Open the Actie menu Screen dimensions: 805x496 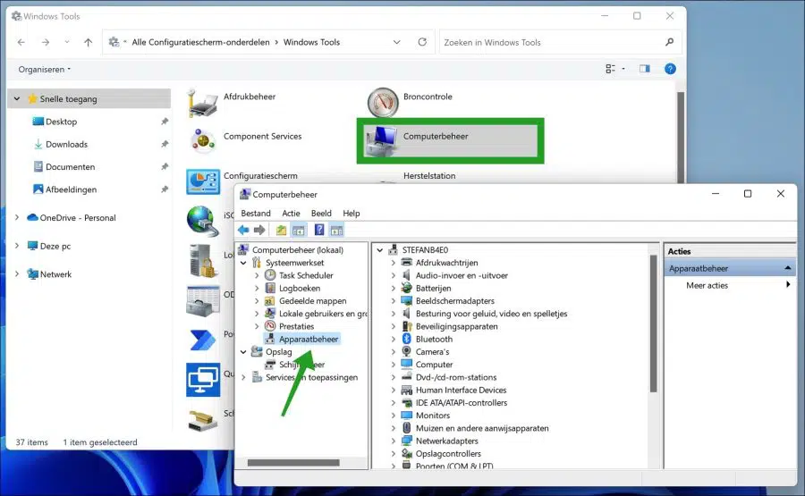coord(291,214)
